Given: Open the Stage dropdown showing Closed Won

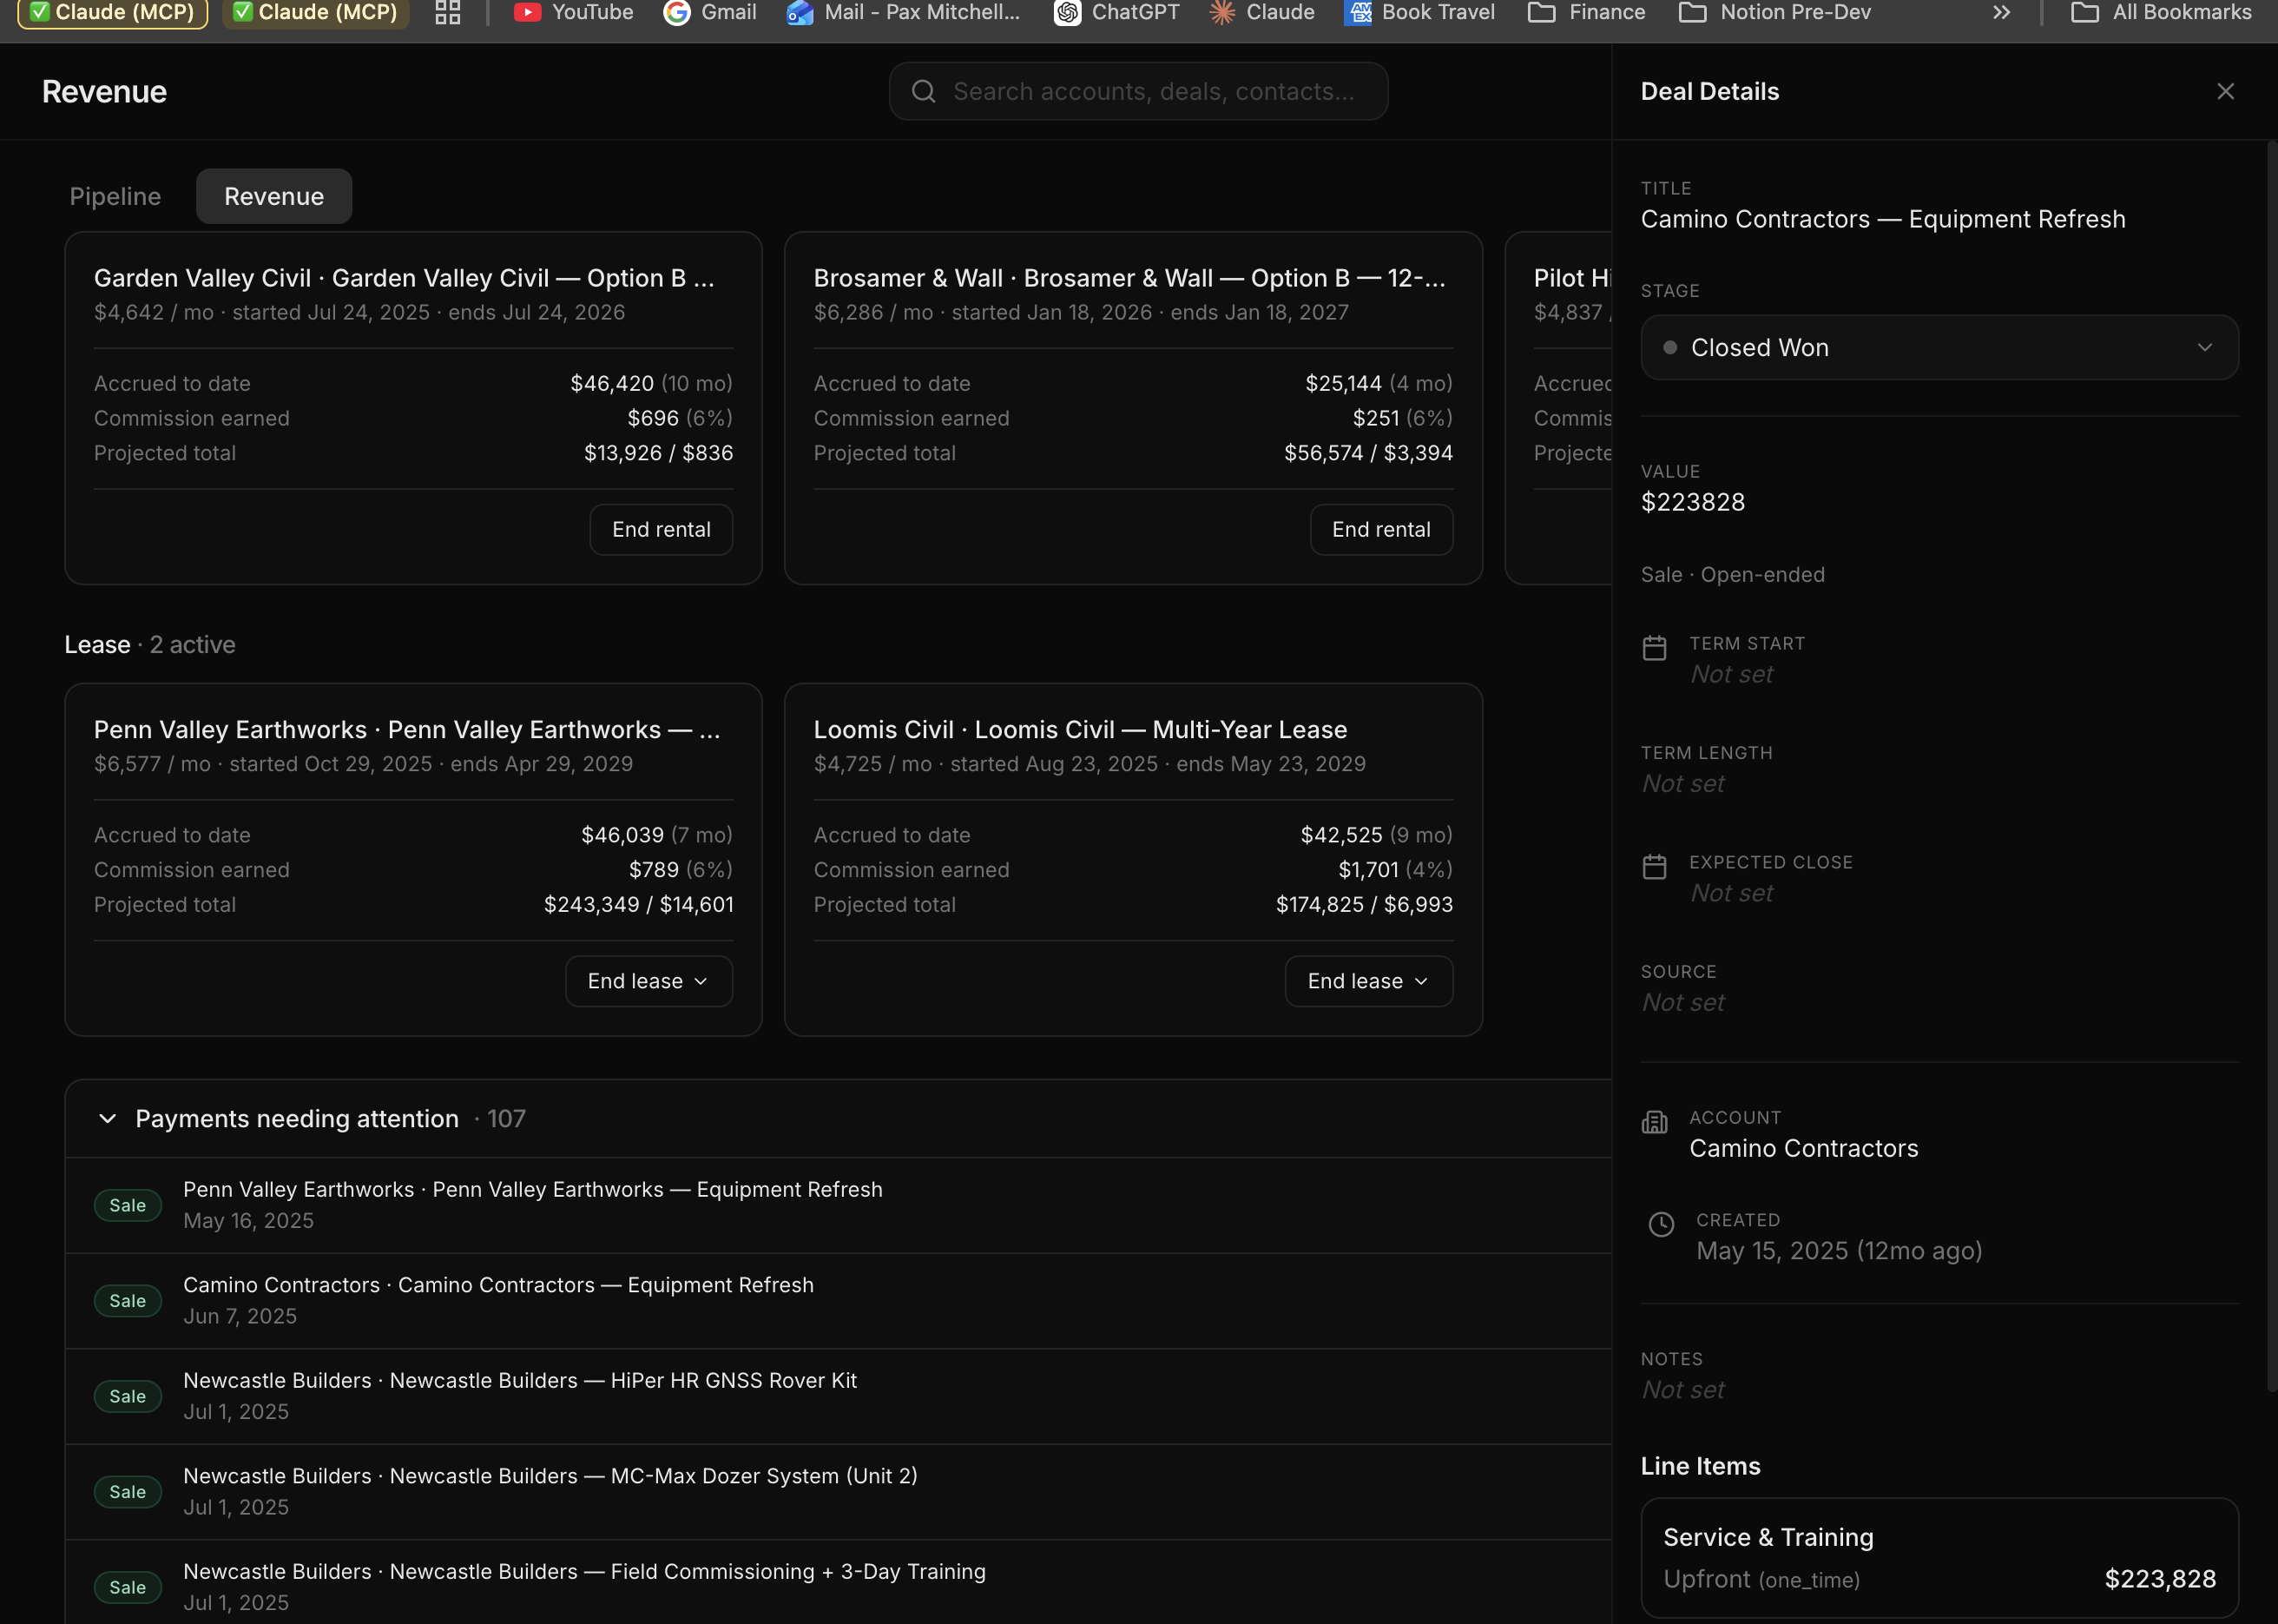Looking at the screenshot, I should click(x=1939, y=347).
